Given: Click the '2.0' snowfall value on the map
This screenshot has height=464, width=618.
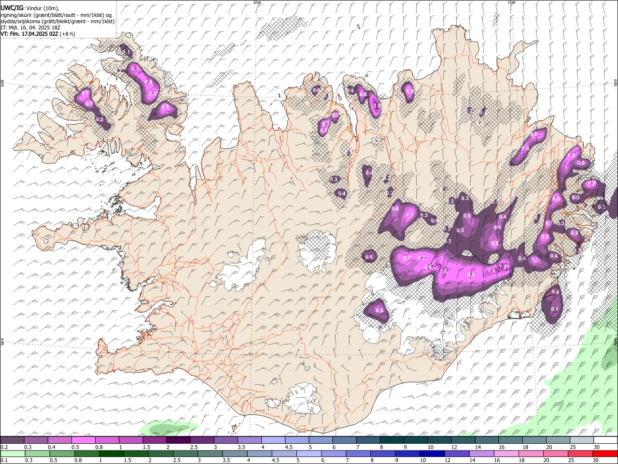Looking at the screenshot, I should [x=377, y=105].
